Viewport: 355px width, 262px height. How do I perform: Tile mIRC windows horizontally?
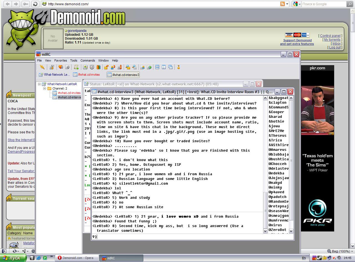coord(157,67)
